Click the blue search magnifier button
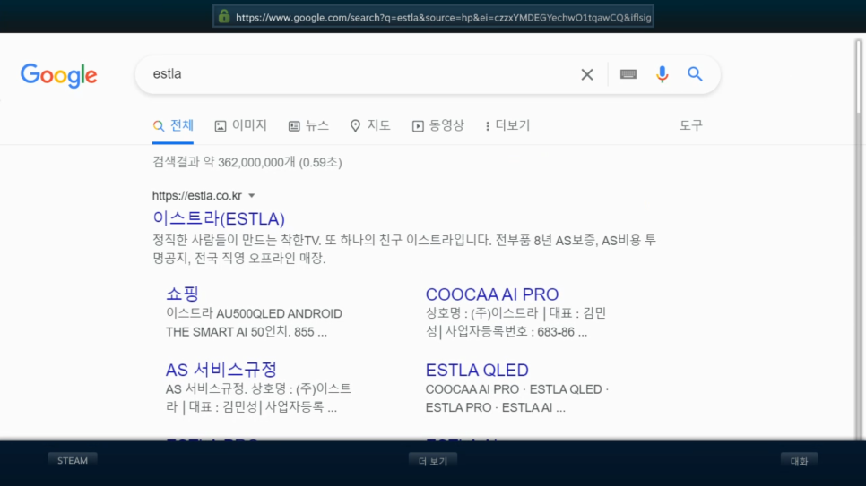 click(695, 74)
